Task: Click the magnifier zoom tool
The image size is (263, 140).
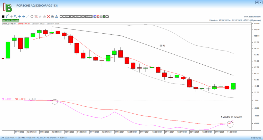Action: [x=15, y=16]
